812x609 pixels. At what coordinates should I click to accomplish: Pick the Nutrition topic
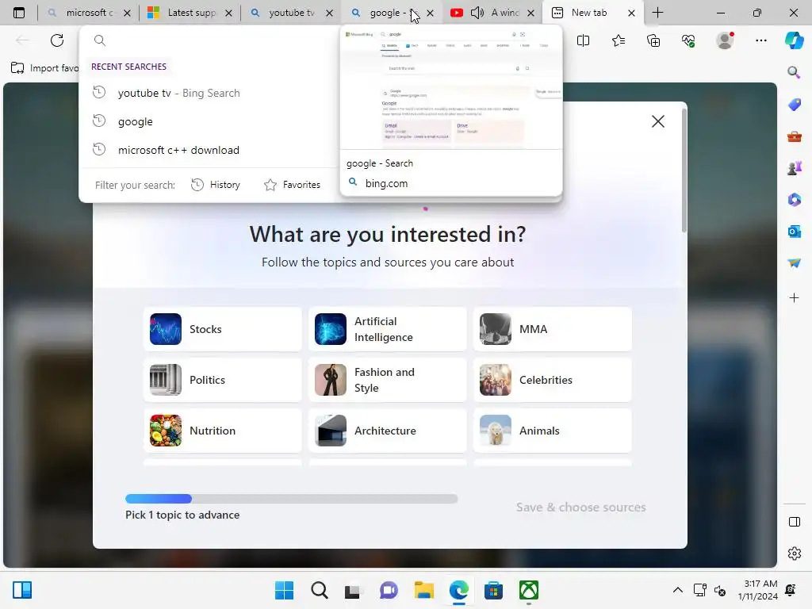[x=223, y=431]
